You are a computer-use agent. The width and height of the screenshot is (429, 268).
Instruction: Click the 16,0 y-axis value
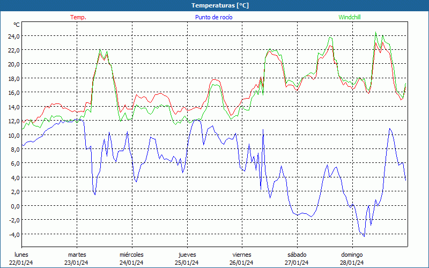14,92
